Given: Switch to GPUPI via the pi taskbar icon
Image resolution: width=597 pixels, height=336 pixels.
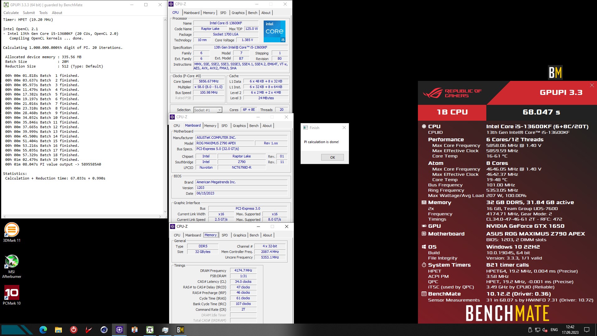Looking at the screenshot, I should (150, 330).
